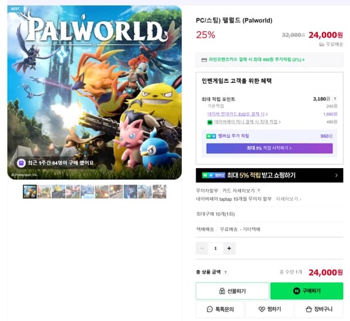Screen dimensions: 350x321
Task: Open 네이버페이 머니 결제 시 최대 적립 link
Action: [247, 122]
